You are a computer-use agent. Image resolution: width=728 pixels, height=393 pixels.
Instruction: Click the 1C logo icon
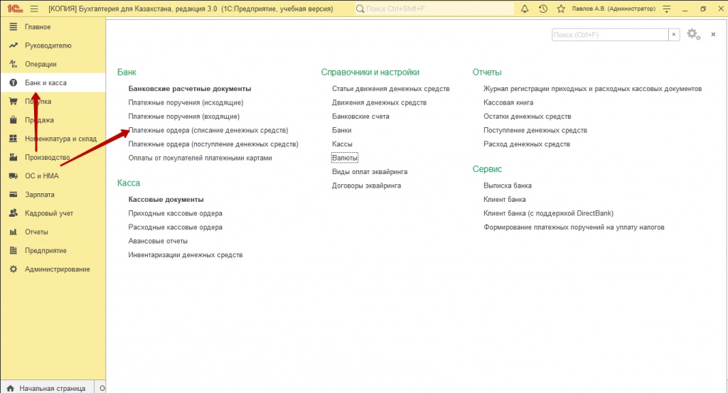click(x=14, y=9)
